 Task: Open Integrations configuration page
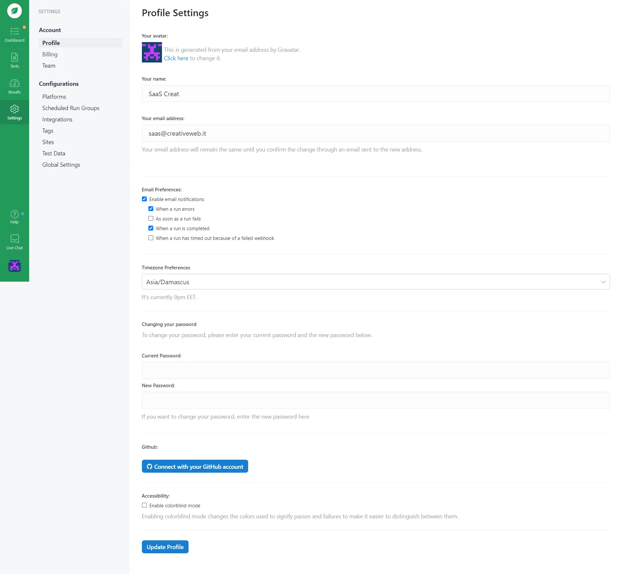point(57,119)
